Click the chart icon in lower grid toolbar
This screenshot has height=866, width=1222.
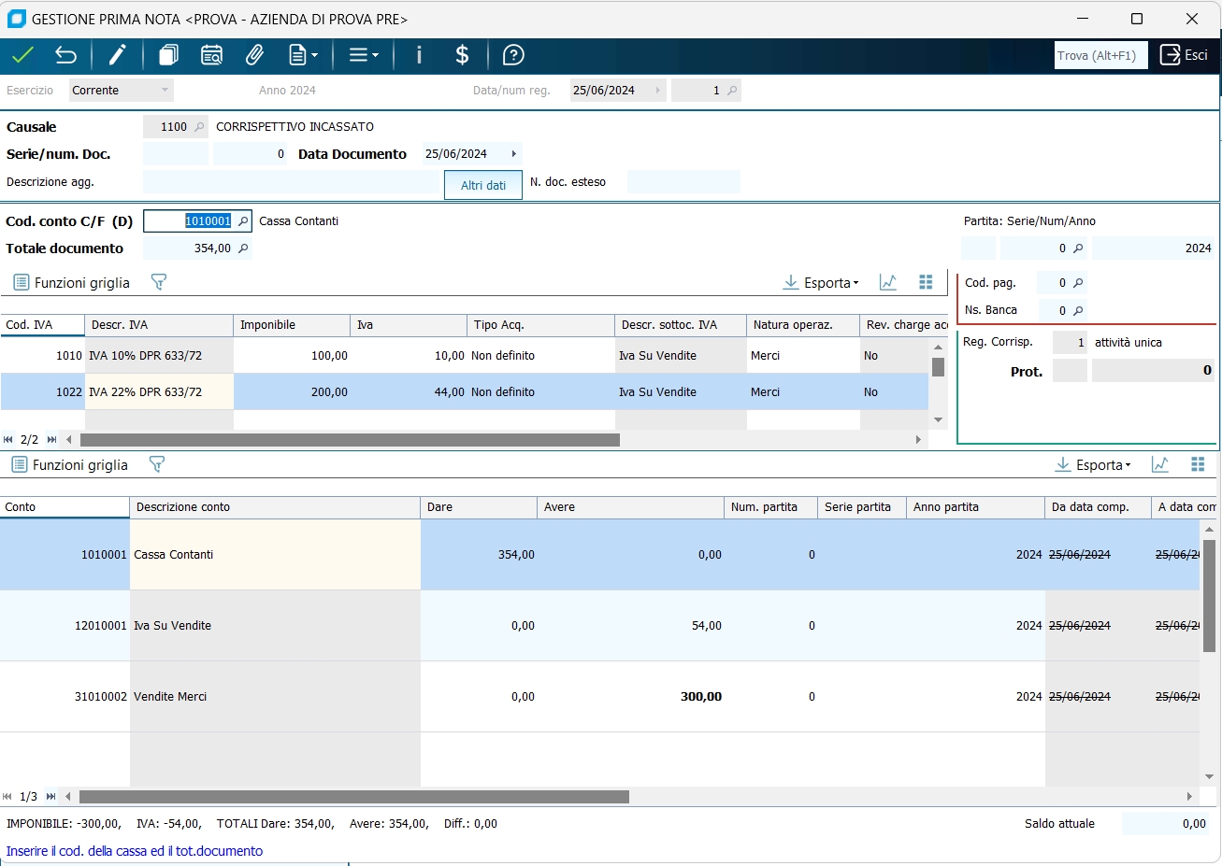click(x=1160, y=464)
